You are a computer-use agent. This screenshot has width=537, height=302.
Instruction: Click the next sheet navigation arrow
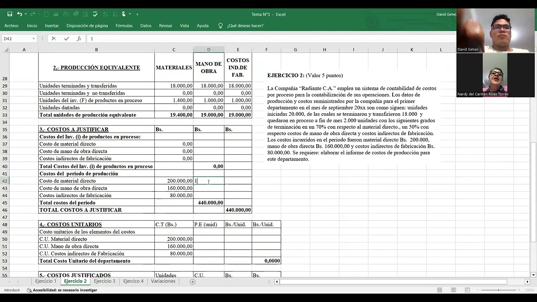17,281
